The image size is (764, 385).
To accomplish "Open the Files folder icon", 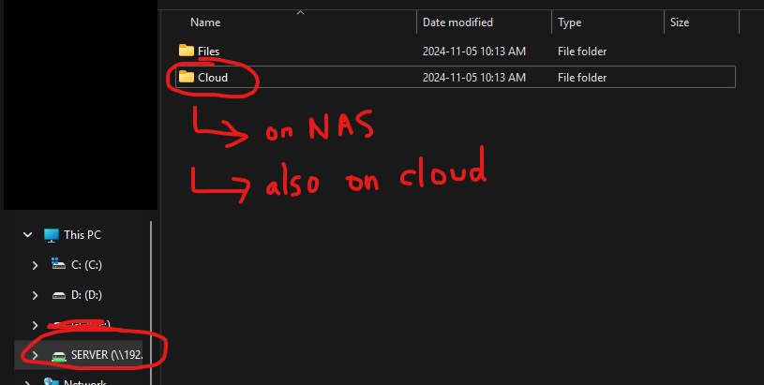I will [x=187, y=51].
